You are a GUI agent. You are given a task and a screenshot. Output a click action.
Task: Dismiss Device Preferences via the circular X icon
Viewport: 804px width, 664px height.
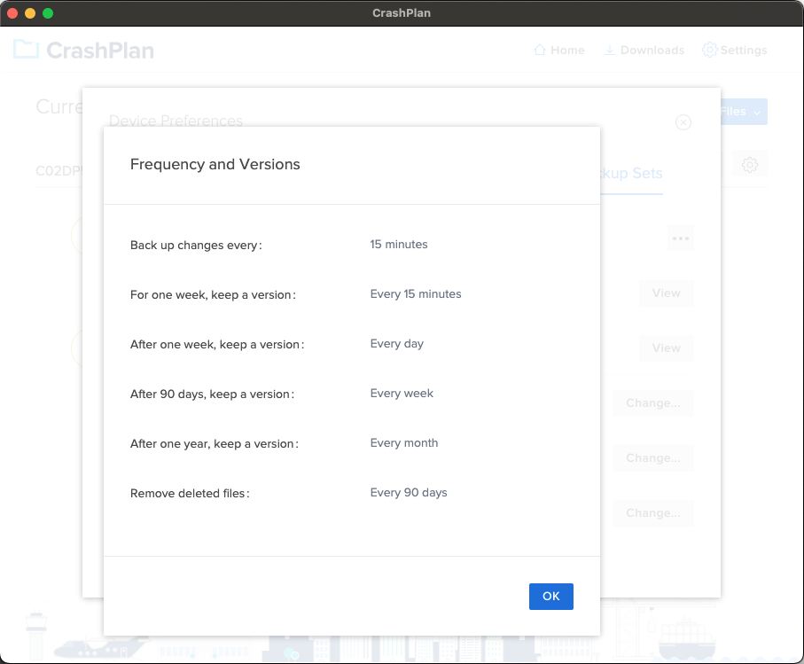point(683,122)
